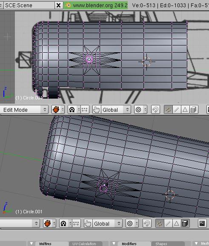Screen dimensions: 209x246
Task: Toggle the 3D manipulator hand in the lower viewport
Action: coord(88,223)
